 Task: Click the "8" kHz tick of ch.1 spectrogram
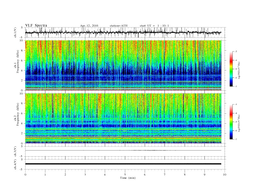22,51
